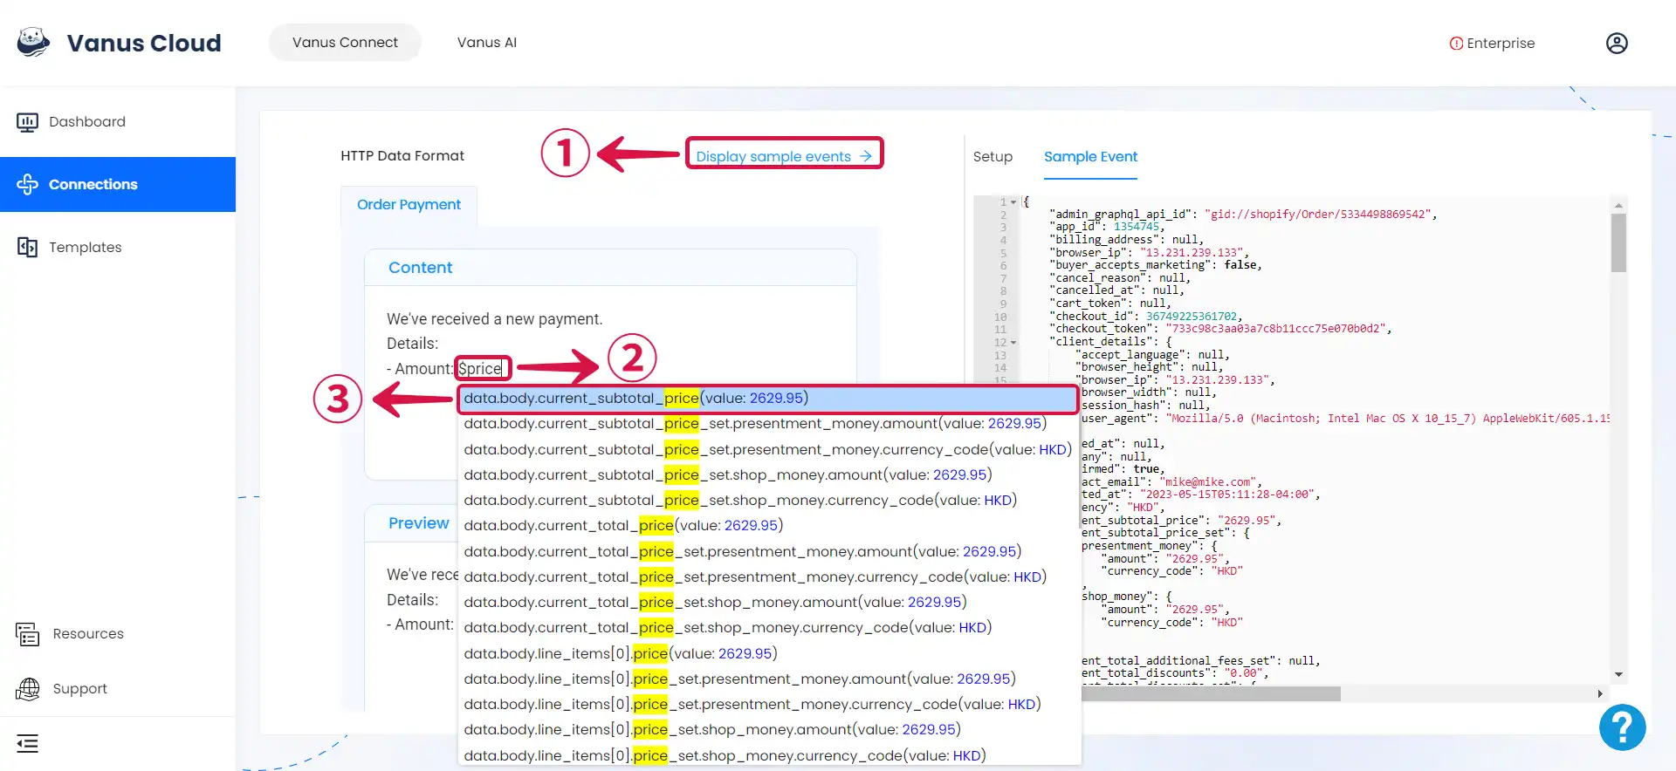The width and height of the screenshot is (1676, 771).
Task: Click the JSON viewer vertical scrollbar thumb
Action: [x=1618, y=243]
